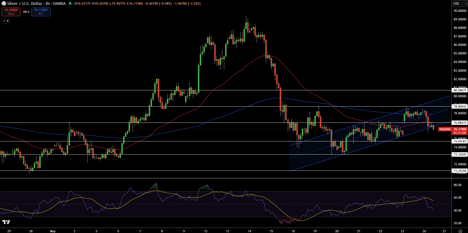Click the 80.00 RSI axis value

[x=458, y=185]
